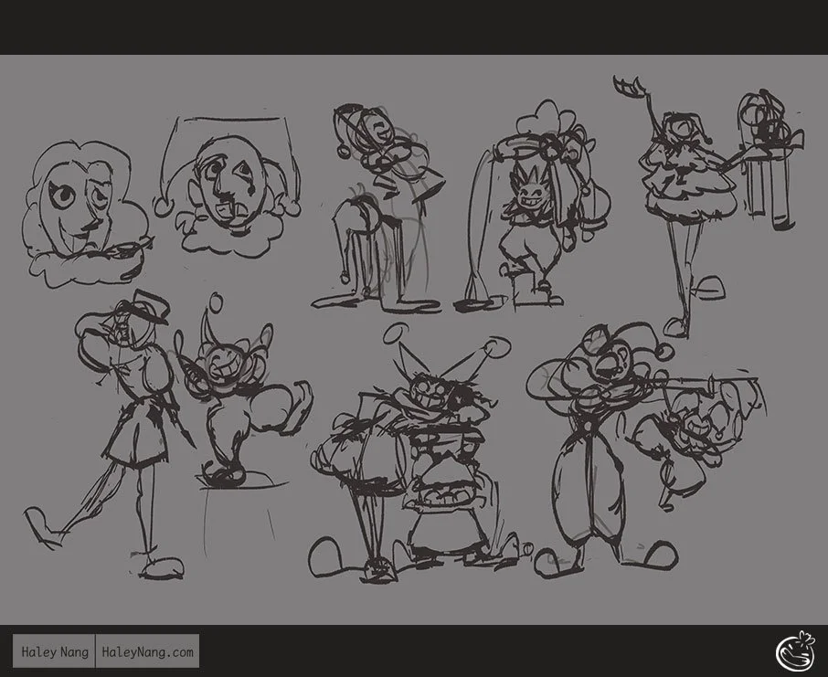The width and height of the screenshot is (828, 677).
Task: Click the smiling fruit logo watermark
Action: 793,650
